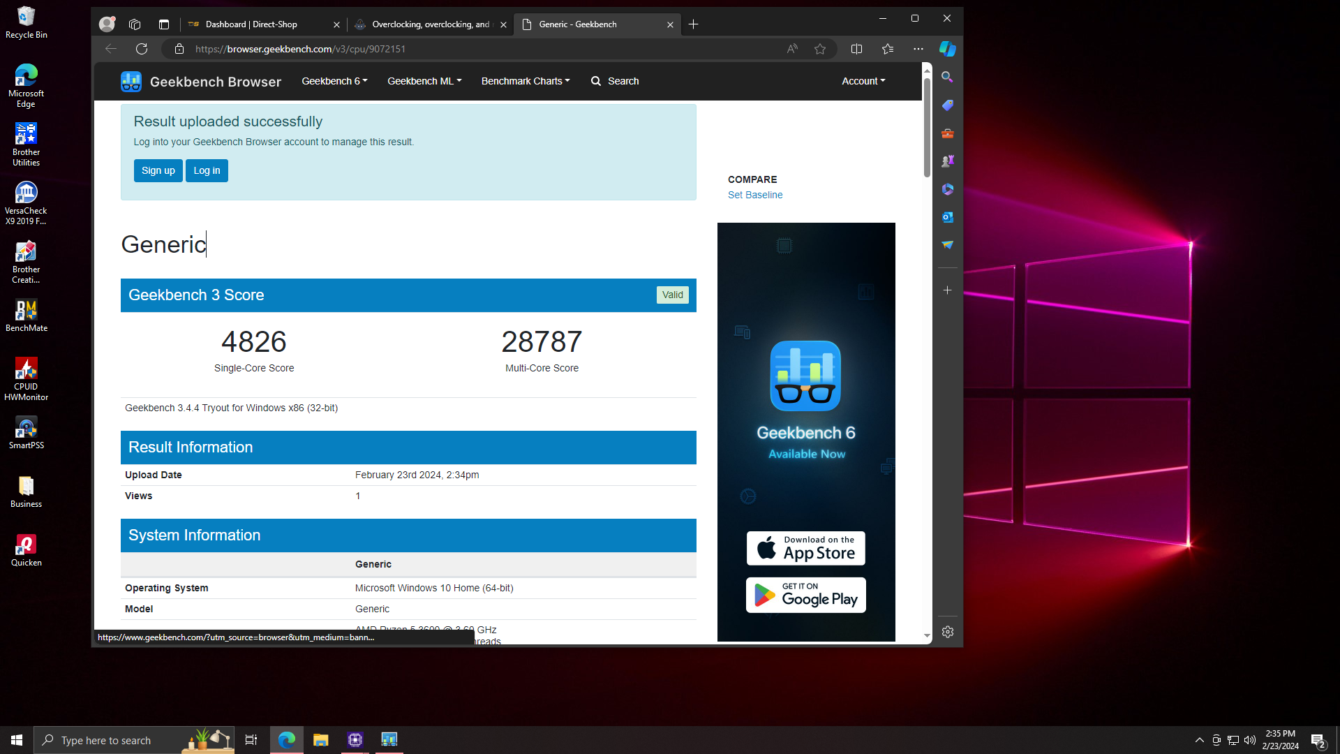
Task: Open the Favorites list icon
Action: click(888, 49)
